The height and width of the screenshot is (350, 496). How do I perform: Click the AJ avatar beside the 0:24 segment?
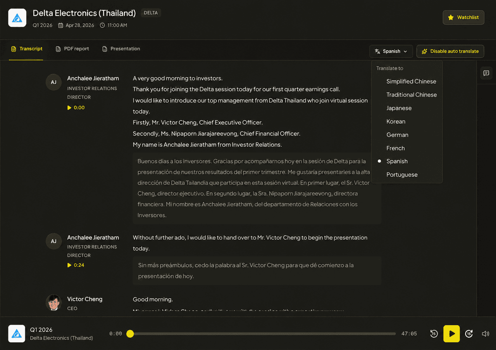click(x=53, y=241)
